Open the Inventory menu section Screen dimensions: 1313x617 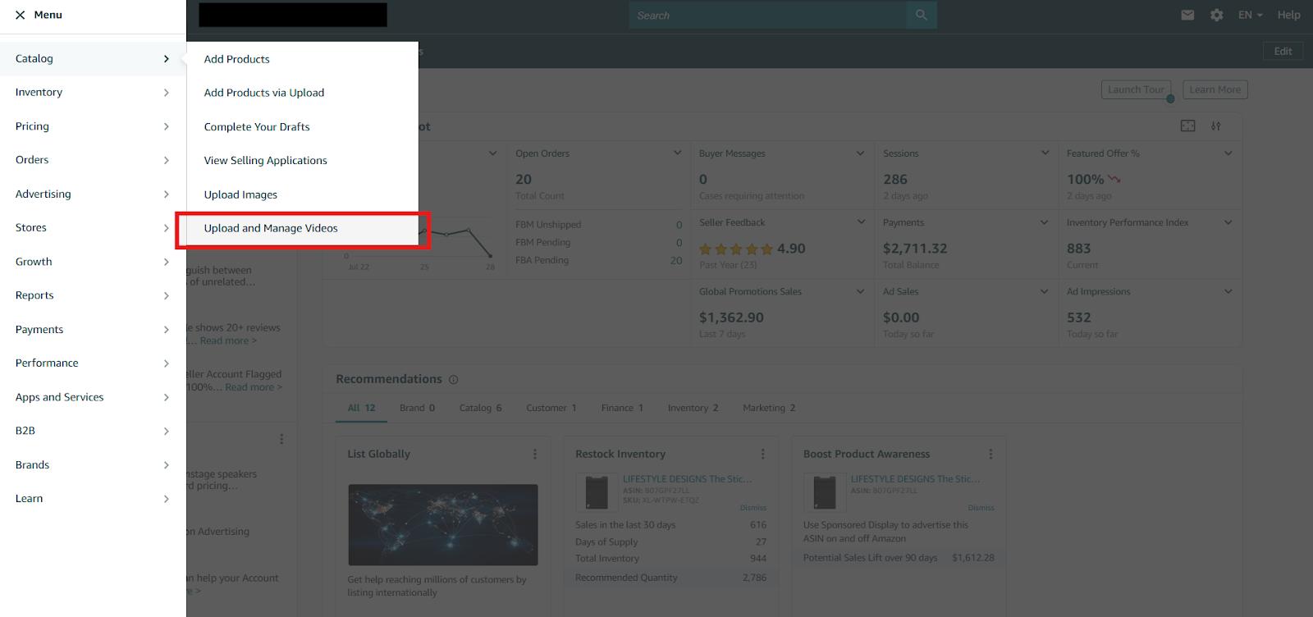(x=93, y=92)
